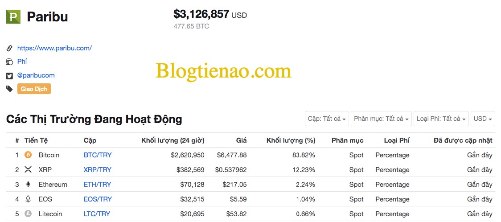The image size is (501, 222).
Task: Change currency with the USD dropdown
Action: [x=483, y=119]
